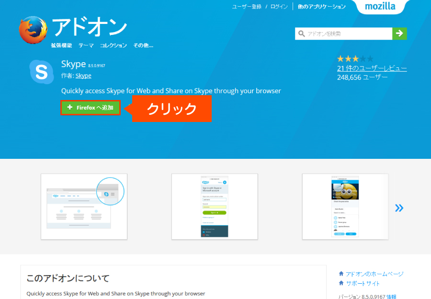Screen dimensions: 431x299
Task: Open the コレクション section
Action: coord(113,45)
